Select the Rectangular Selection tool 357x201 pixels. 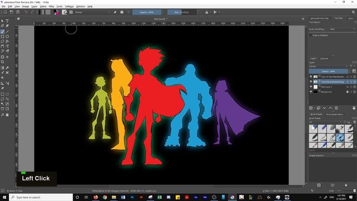(2, 94)
